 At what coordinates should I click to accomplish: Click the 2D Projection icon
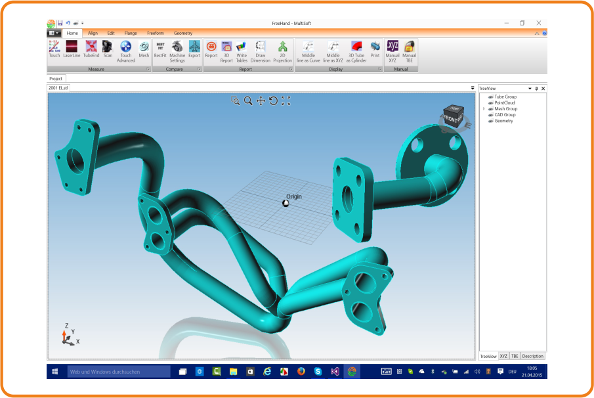(282, 49)
